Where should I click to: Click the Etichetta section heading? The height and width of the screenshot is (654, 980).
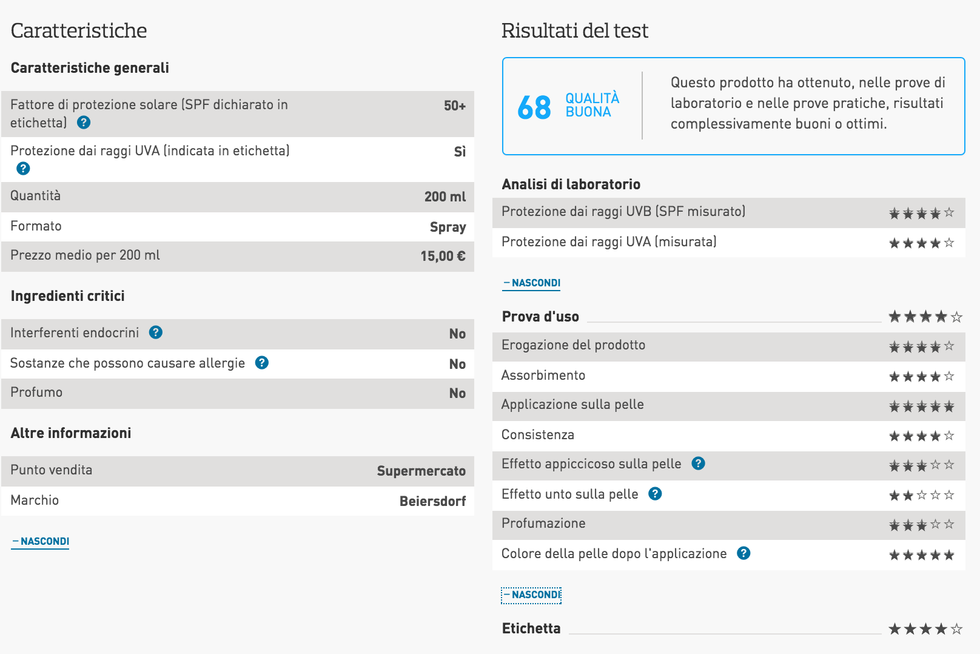(531, 629)
